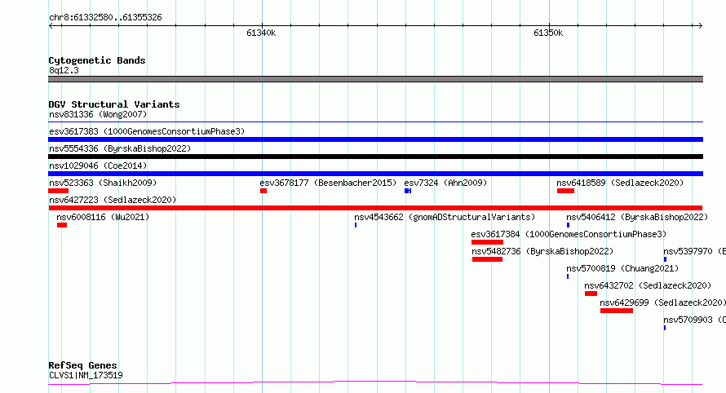Click the small blue glyph under esv7324
The height and width of the screenshot is (393, 726).
(407, 191)
